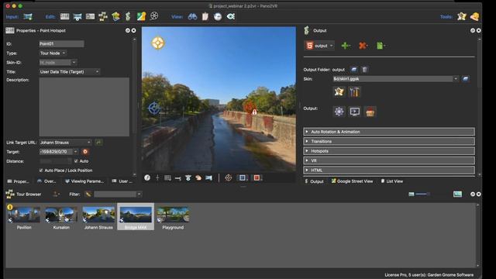Image resolution: width=496 pixels, height=279 pixels.
Task: Switch to the Overview tab
Action: coord(46,181)
